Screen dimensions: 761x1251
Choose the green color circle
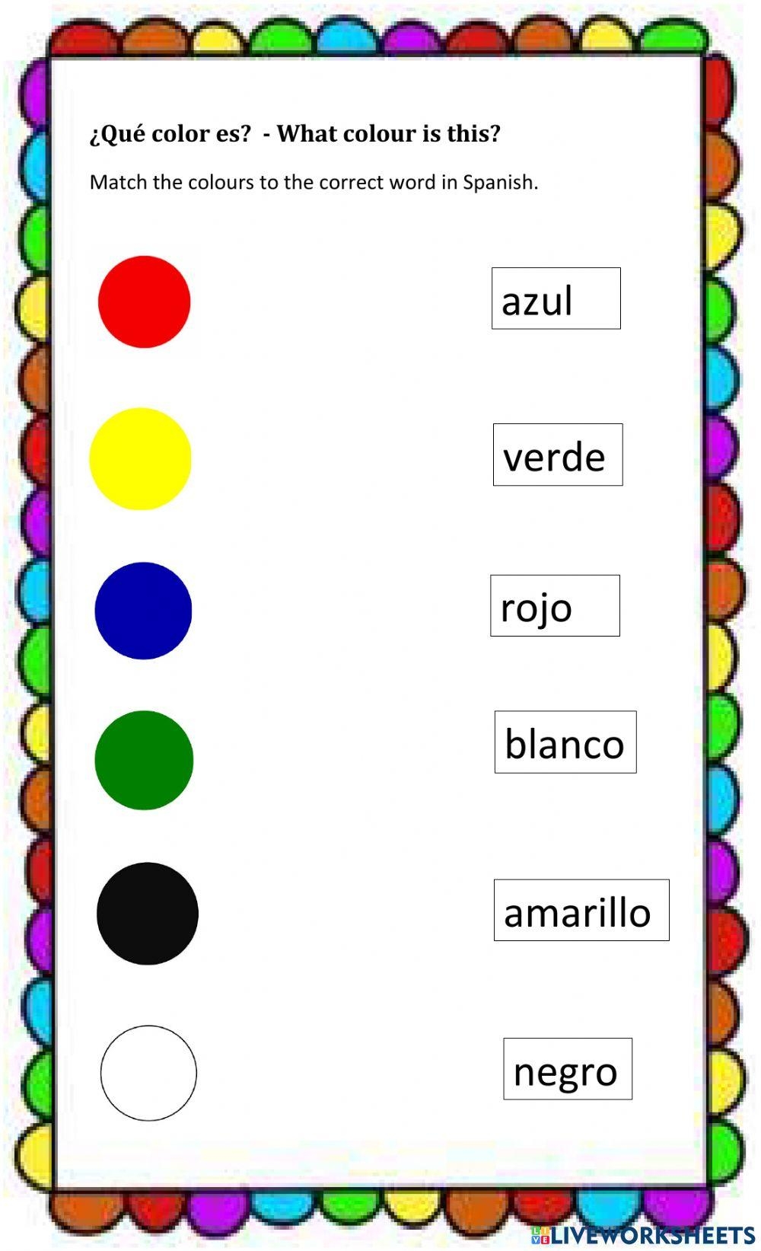point(144,760)
